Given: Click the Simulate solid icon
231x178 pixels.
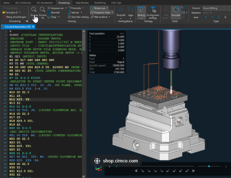Looking at the screenshot, I should [176, 10].
